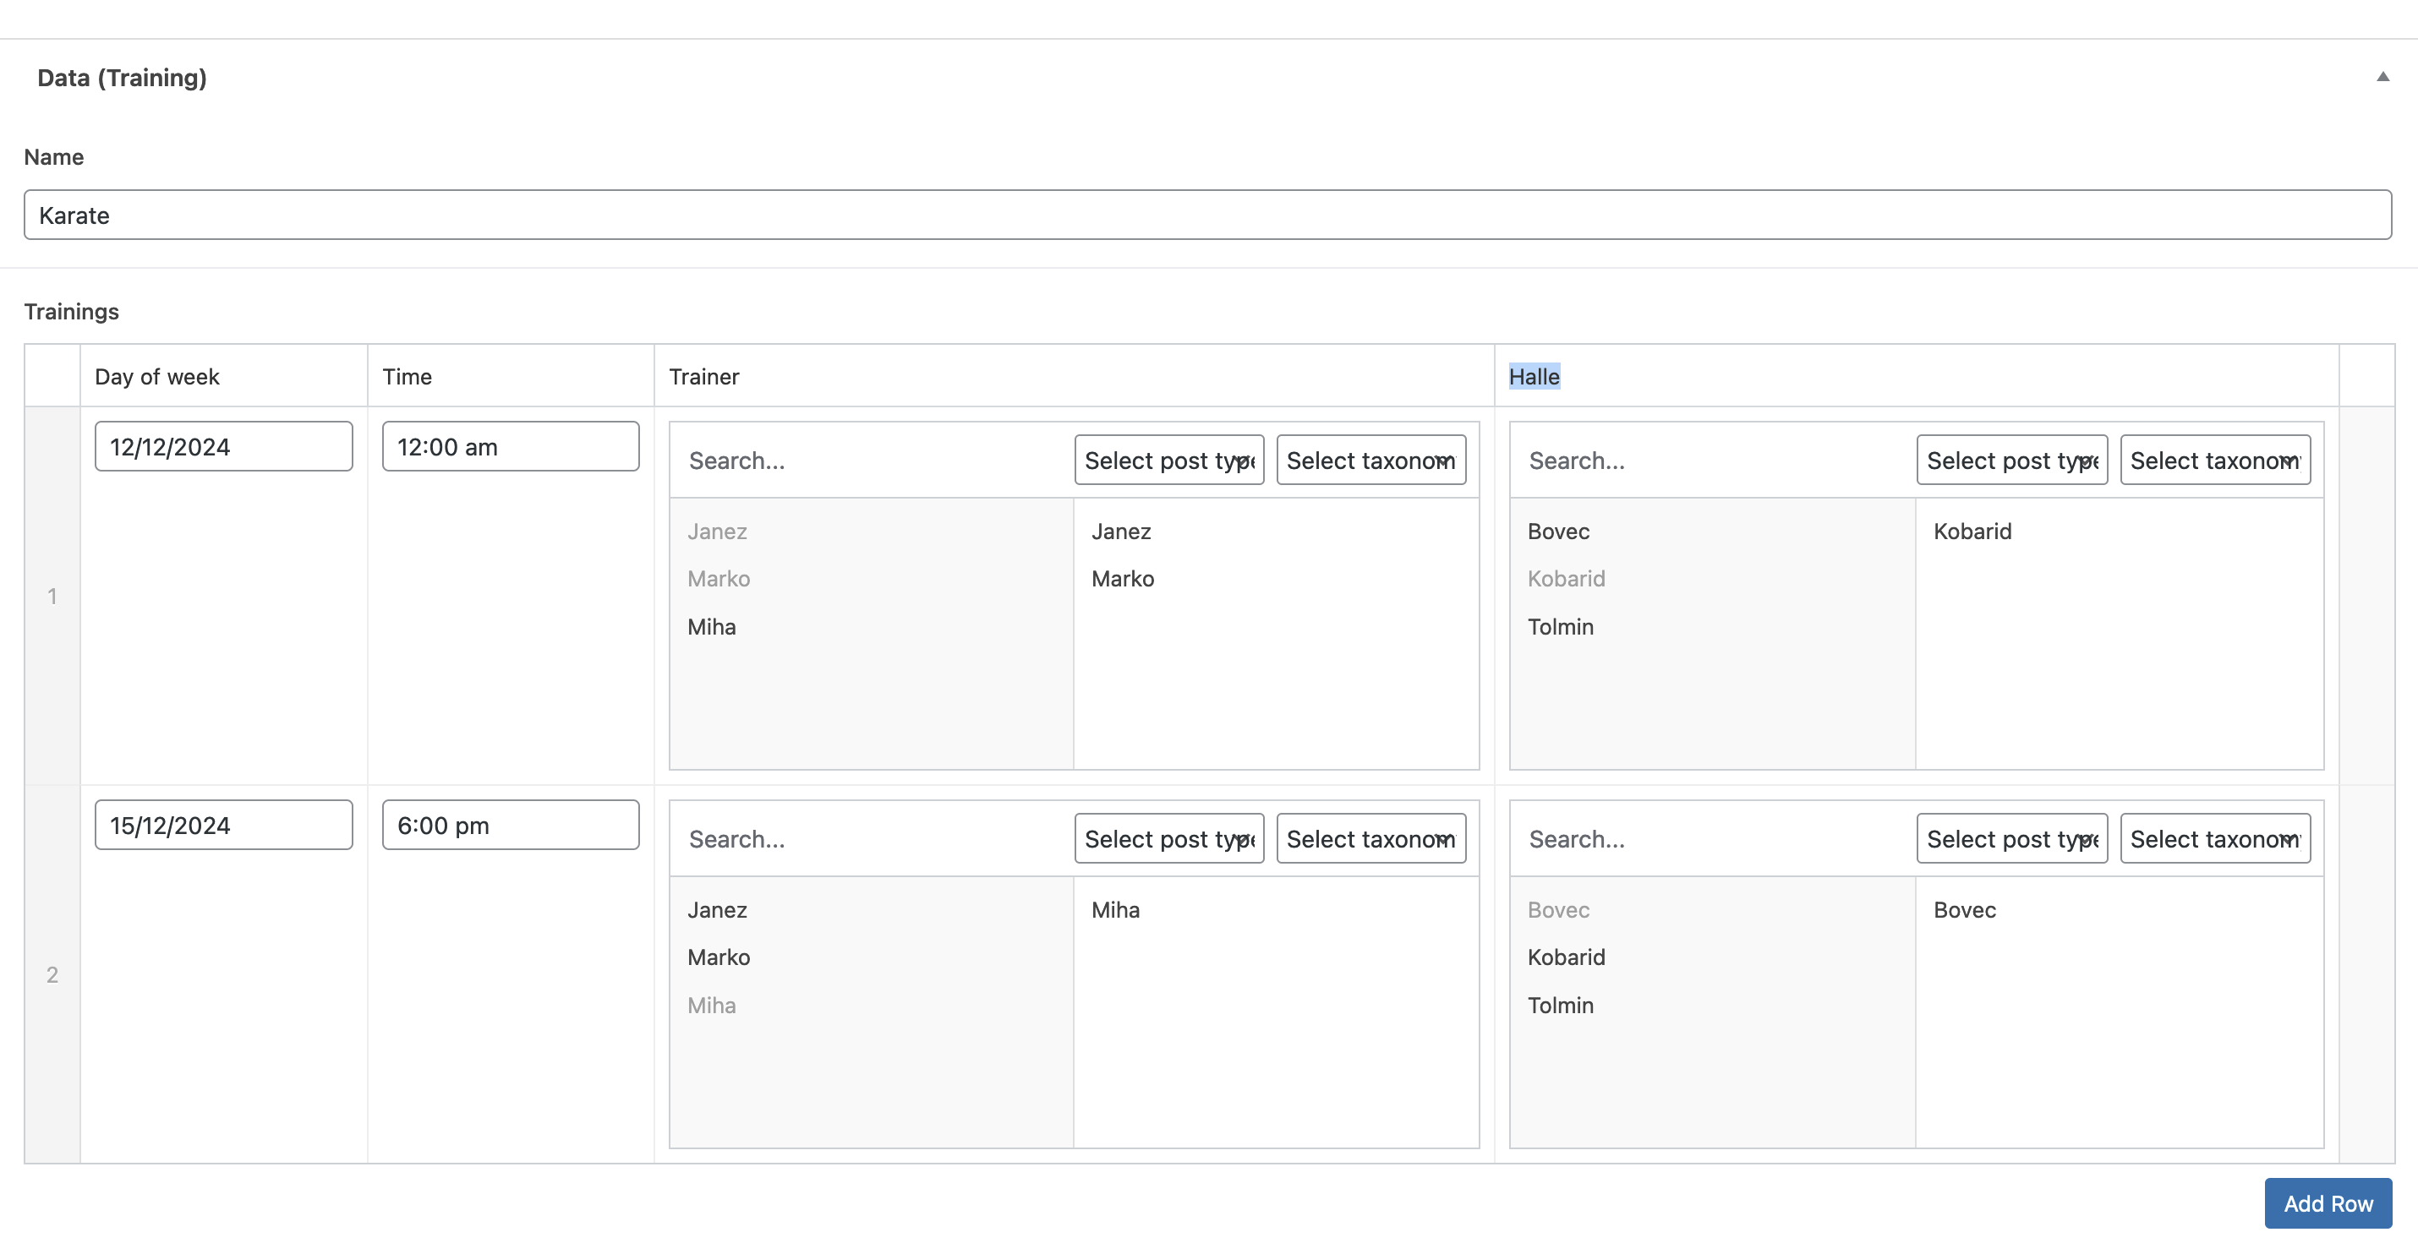The image size is (2418, 1254).
Task: Focus Halle search box in row 1
Action: pos(1712,461)
